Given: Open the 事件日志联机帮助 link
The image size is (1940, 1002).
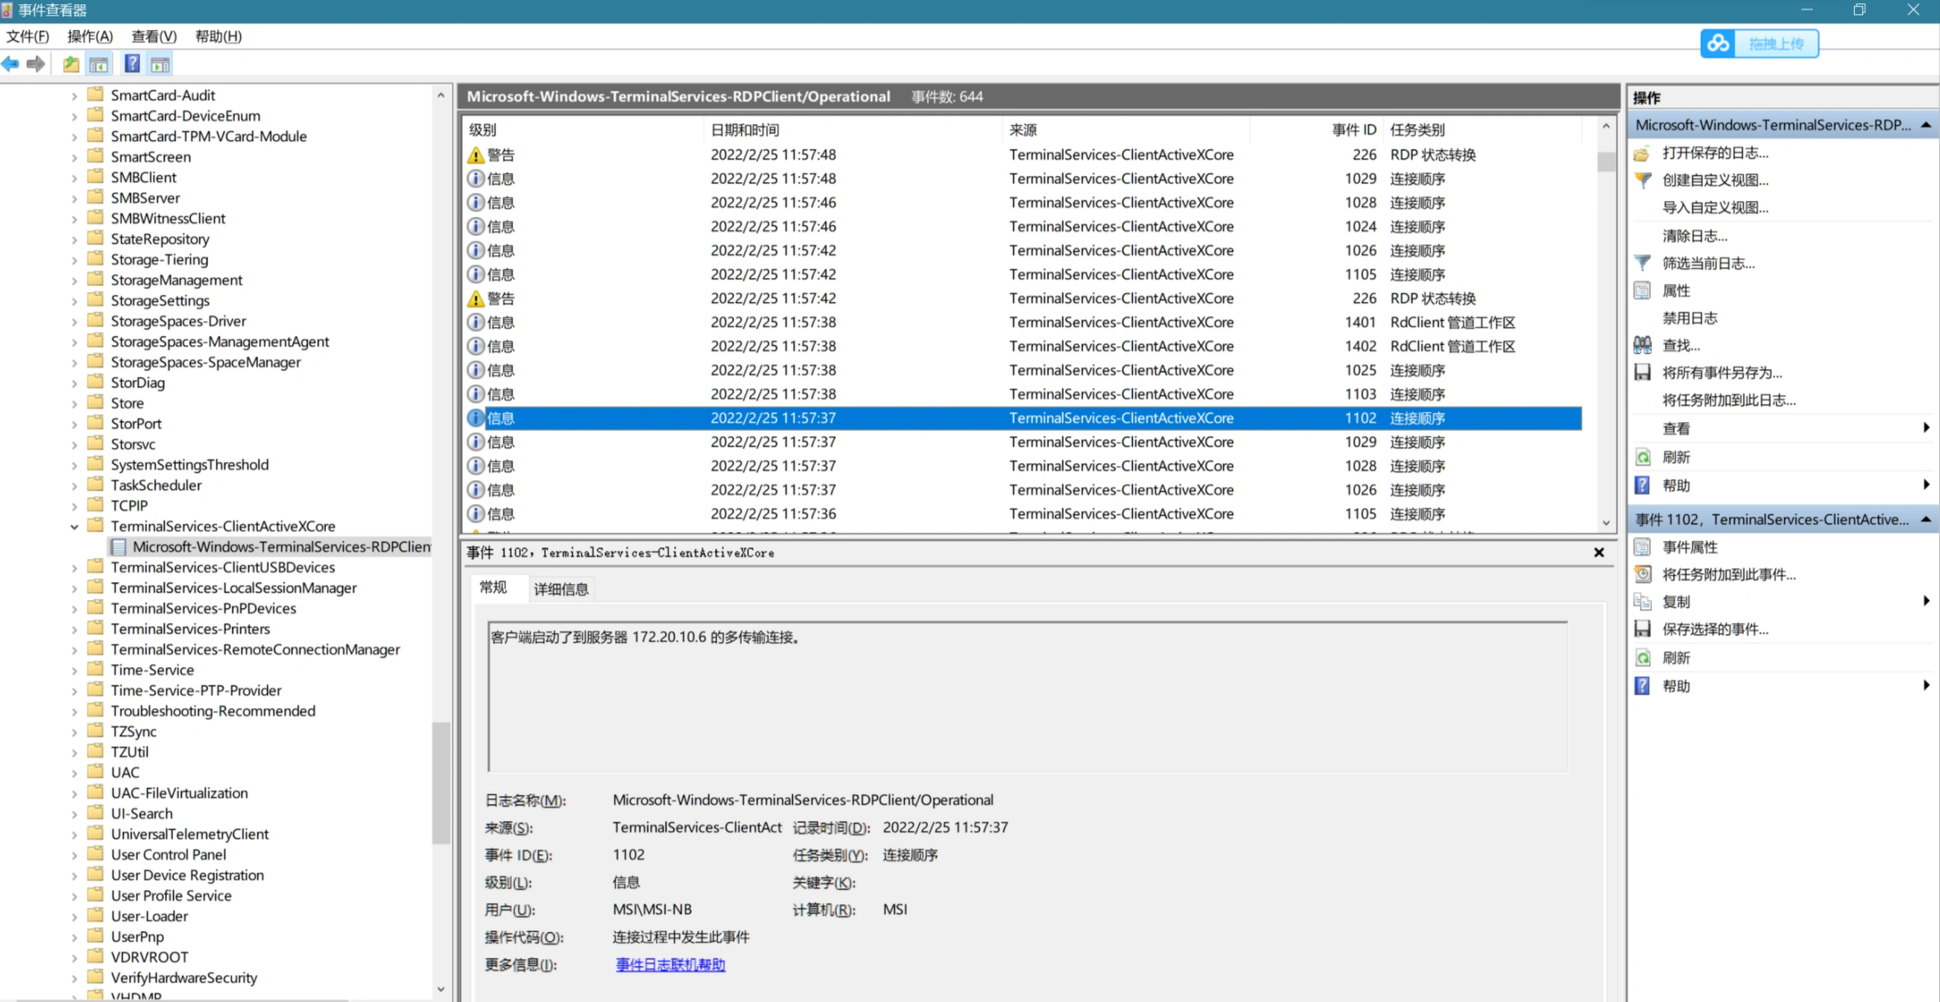Looking at the screenshot, I should tap(670, 965).
